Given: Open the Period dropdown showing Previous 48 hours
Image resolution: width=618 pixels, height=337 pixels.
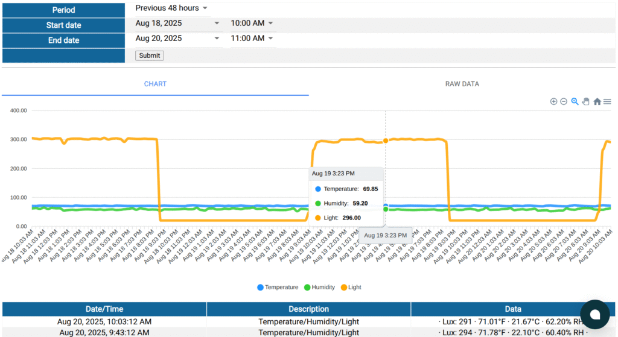Looking at the screenshot, I should [171, 8].
